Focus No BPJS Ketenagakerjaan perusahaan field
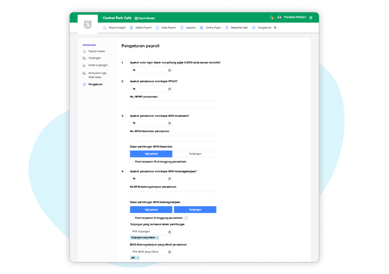The width and height of the screenshot is (389, 274). click(173, 194)
